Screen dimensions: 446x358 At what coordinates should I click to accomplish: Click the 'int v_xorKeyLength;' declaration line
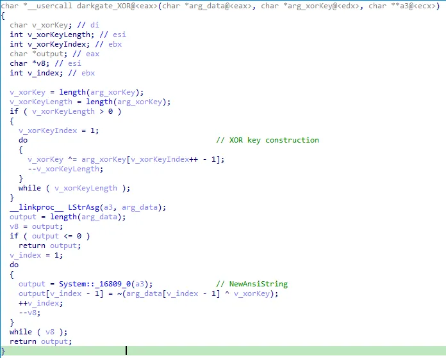(x=68, y=35)
